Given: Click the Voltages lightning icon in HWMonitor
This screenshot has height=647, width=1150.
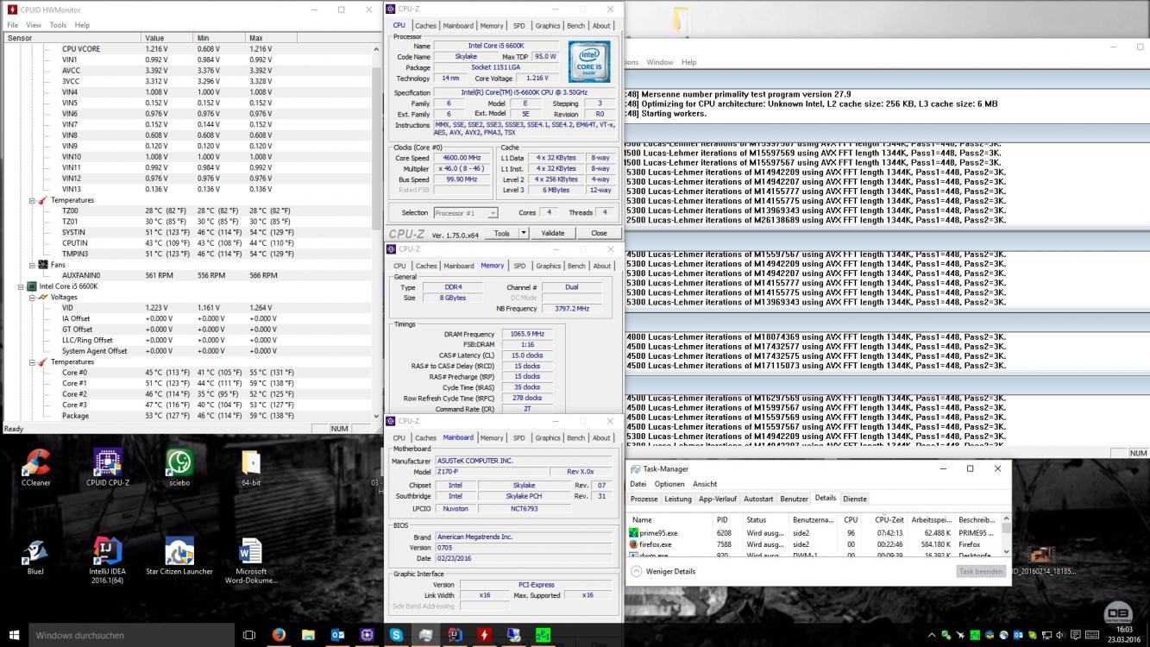Looking at the screenshot, I should 42,297.
